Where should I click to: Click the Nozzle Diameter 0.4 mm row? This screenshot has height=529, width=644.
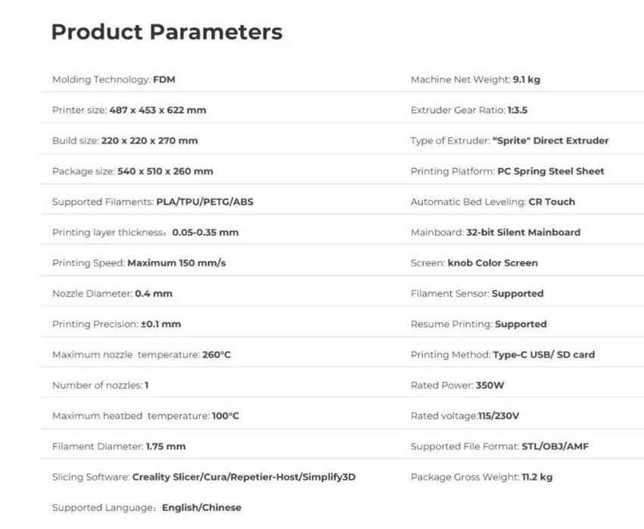tap(111, 294)
